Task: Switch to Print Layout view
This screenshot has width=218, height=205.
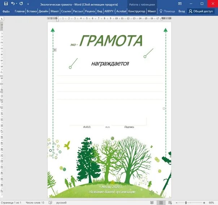Action: tap(161, 202)
